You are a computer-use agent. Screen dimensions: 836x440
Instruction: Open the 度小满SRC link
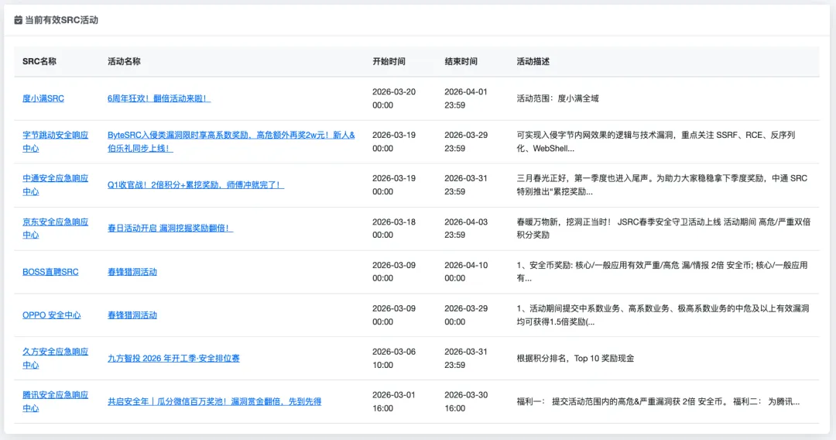43,98
